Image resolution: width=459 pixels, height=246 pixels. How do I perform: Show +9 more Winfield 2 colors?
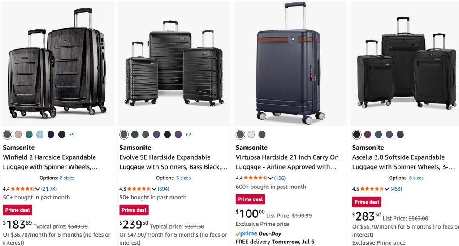[72, 135]
